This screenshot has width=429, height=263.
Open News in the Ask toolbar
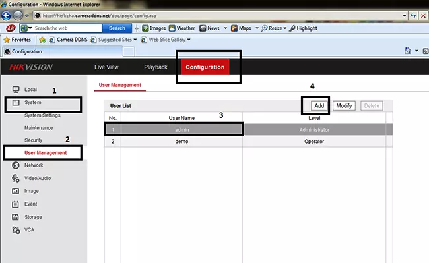(210, 28)
